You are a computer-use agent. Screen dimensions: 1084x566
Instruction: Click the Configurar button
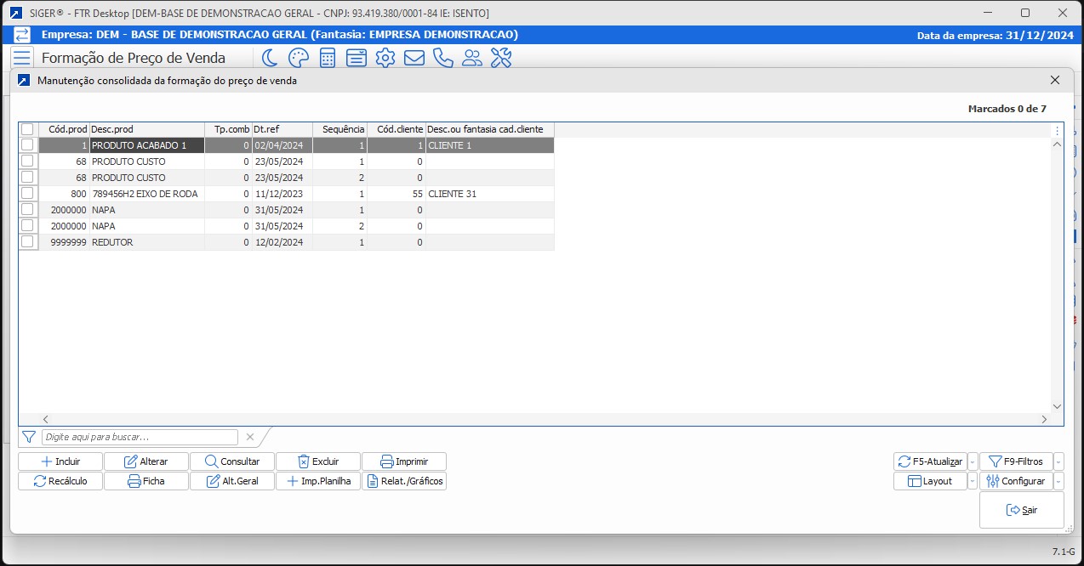click(1016, 481)
